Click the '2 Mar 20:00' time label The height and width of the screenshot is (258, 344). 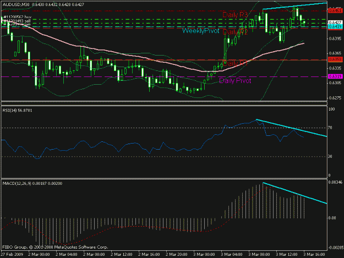(x=176, y=254)
